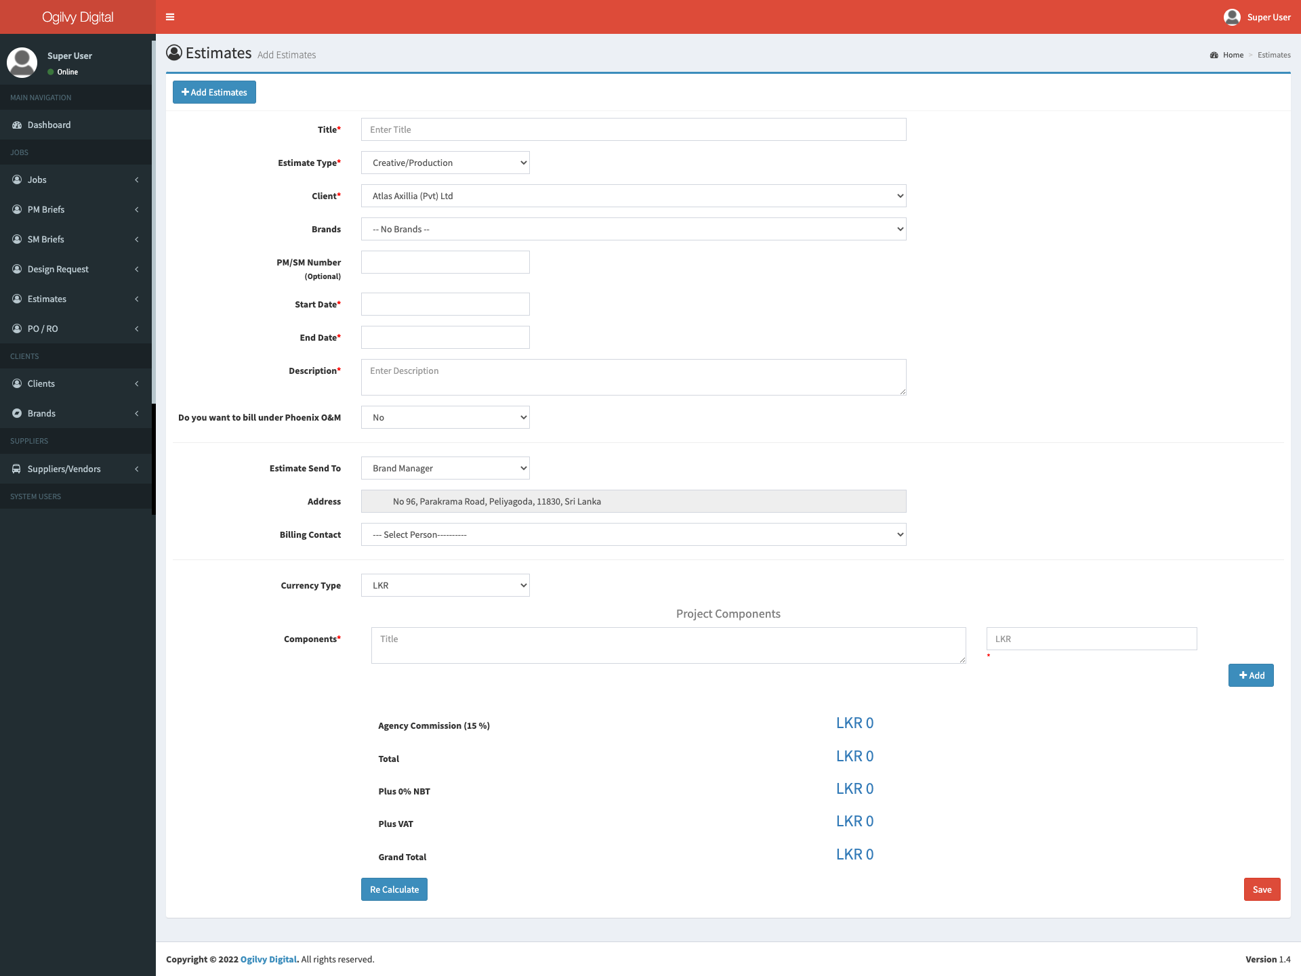Click the Agency Commission LKR 0 value
1301x976 pixels.
tap(854, 723)
